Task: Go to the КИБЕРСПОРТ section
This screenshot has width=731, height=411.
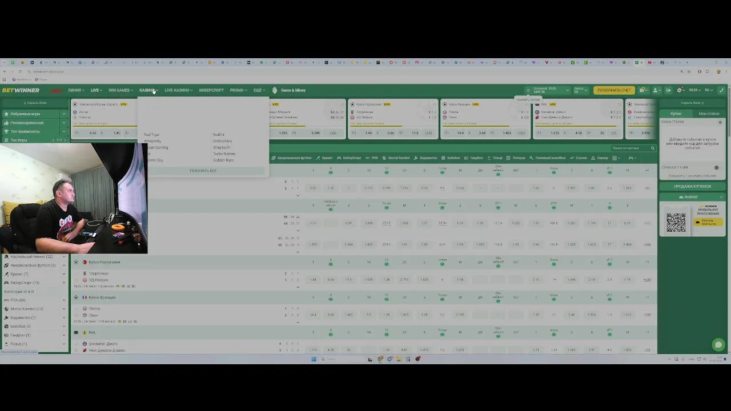Action: point(211,90)
